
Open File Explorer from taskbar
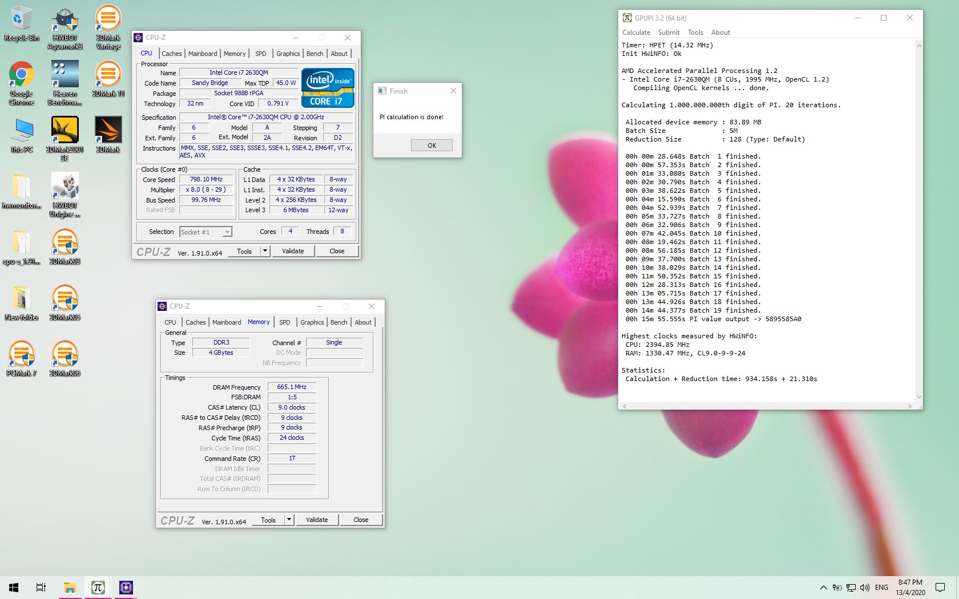click(70, 588)
